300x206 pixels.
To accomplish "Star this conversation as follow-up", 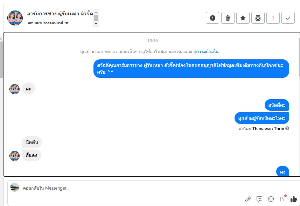I will click(243, 18).
